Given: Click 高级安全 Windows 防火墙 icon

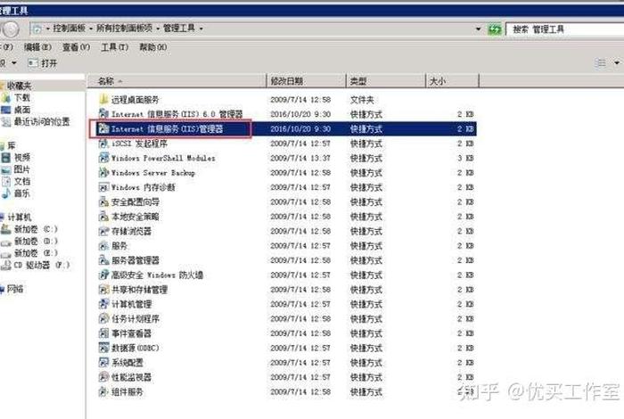Looking at the screenshot, I should (103, 275).
